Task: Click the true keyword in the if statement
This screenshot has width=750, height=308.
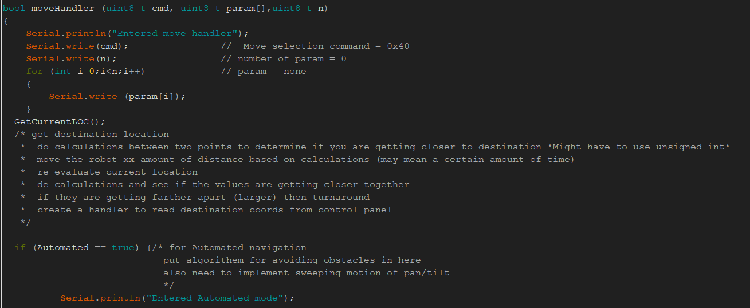Action: (123, 247)
